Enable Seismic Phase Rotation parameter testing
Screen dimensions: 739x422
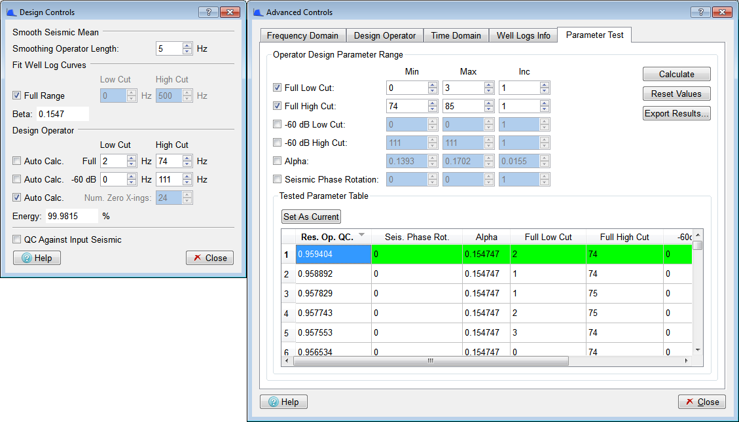point(277,179)
